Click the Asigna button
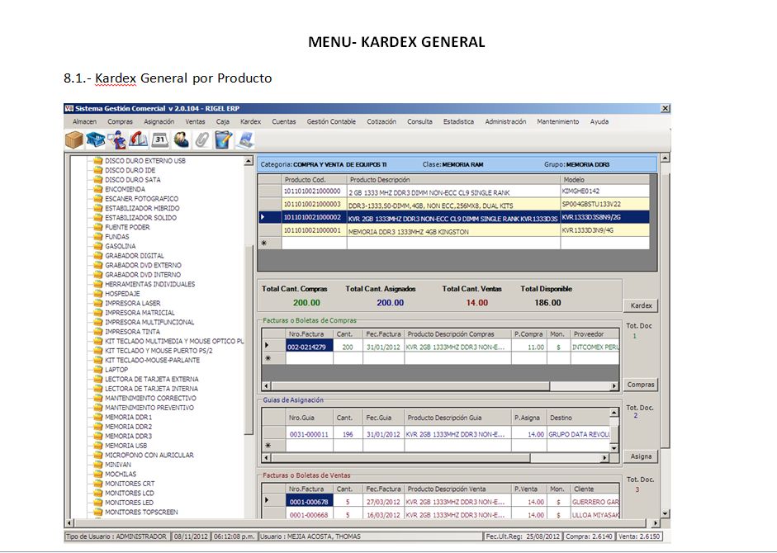Screen dimensions: 777x553 (640, 456)
